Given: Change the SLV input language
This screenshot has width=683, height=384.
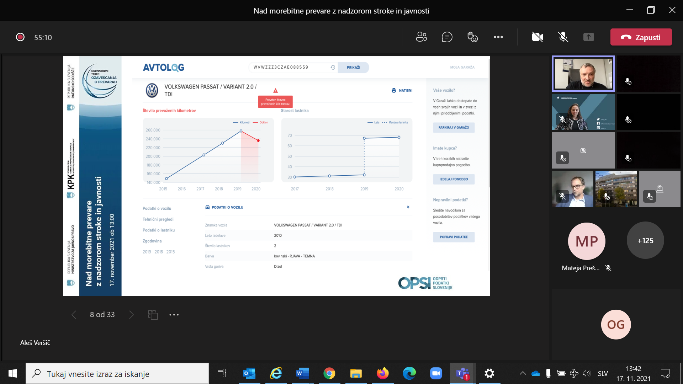Looking at the screenshot, I should (603, 373).
